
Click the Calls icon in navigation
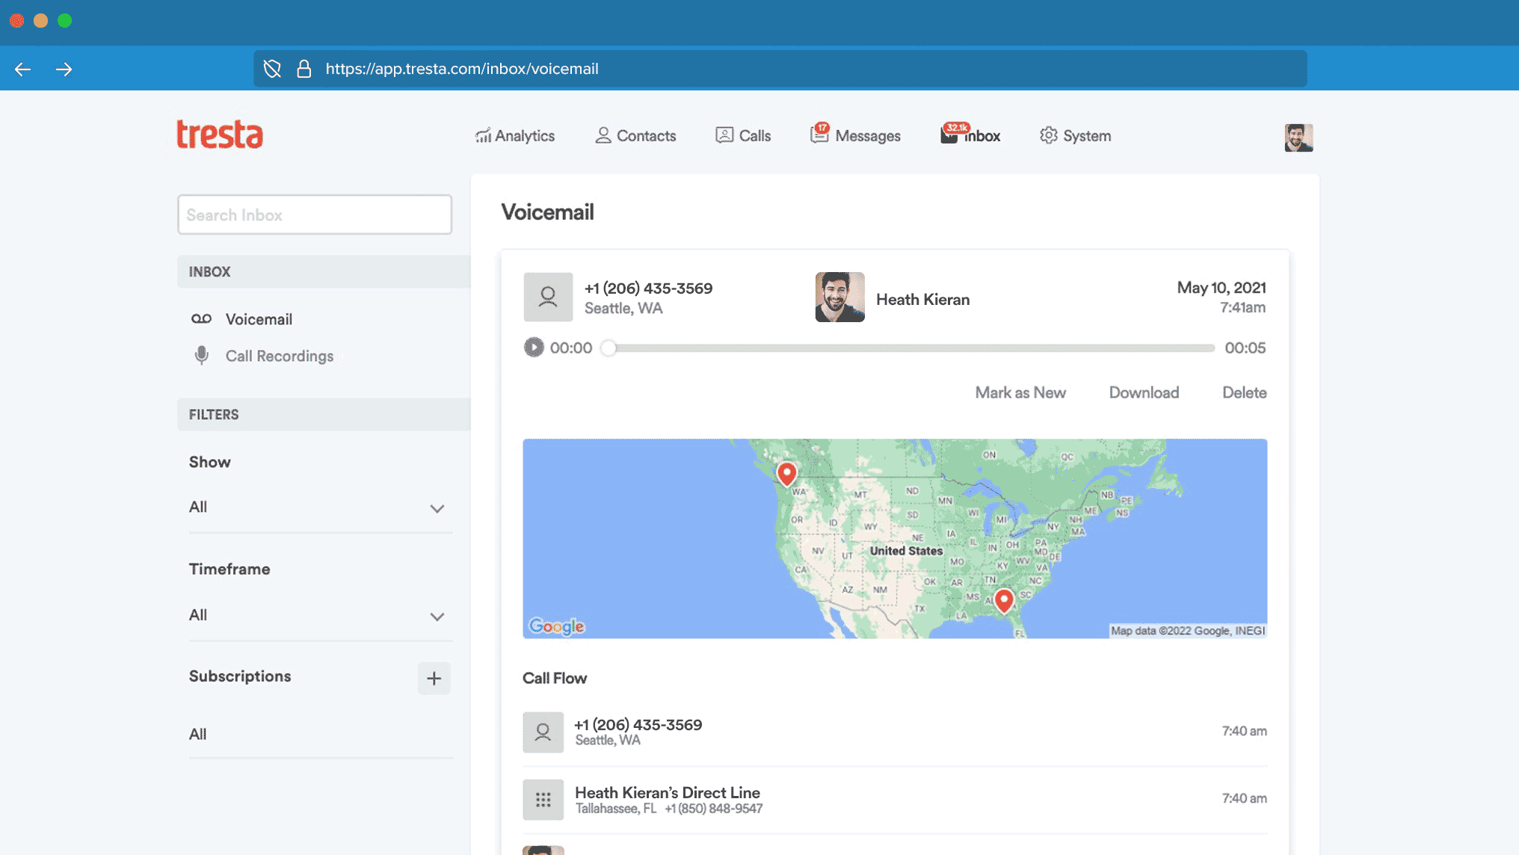[724, 135]
